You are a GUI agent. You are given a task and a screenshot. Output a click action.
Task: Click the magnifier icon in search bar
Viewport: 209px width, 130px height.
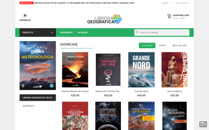click(x=137, y=32)
